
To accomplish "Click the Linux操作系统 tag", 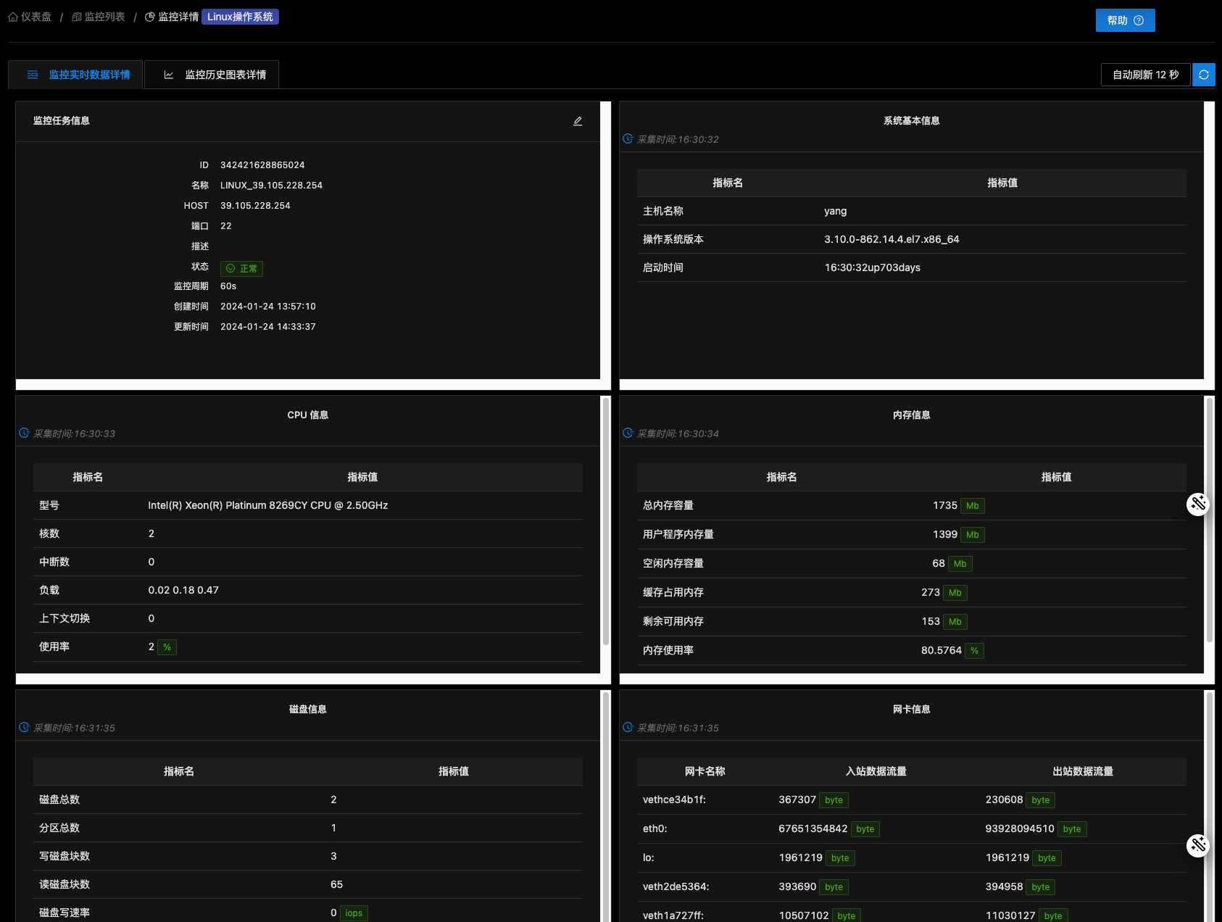I will pyautogui.click(x=240, y=17).
